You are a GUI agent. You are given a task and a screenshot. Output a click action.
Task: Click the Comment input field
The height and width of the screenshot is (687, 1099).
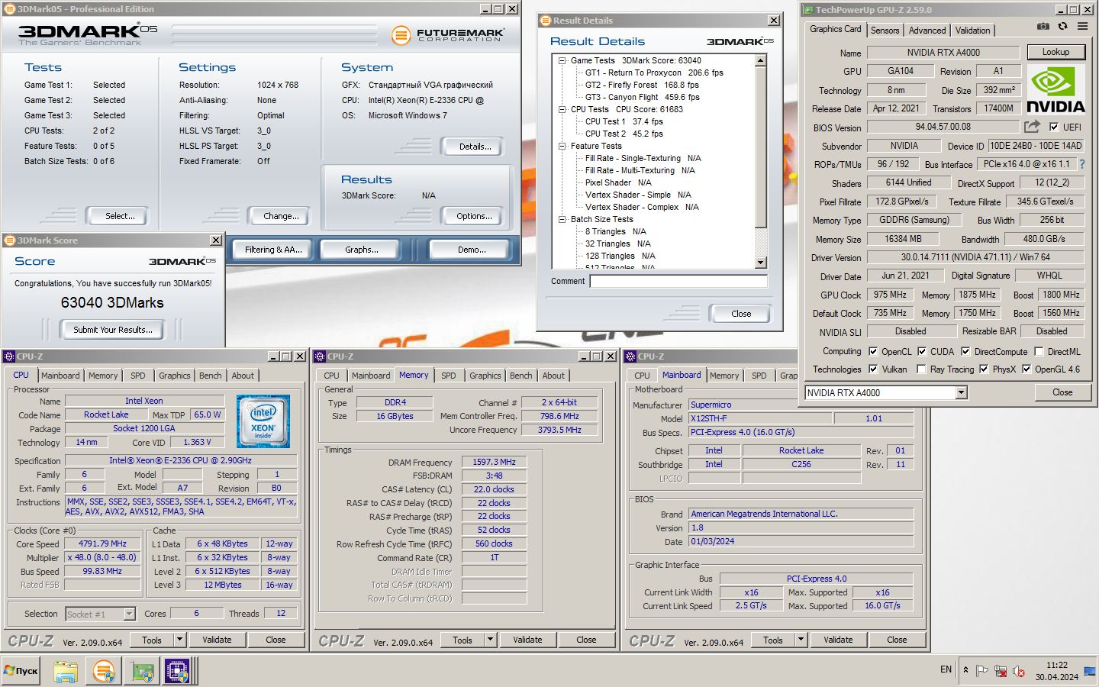pos(678,282)
